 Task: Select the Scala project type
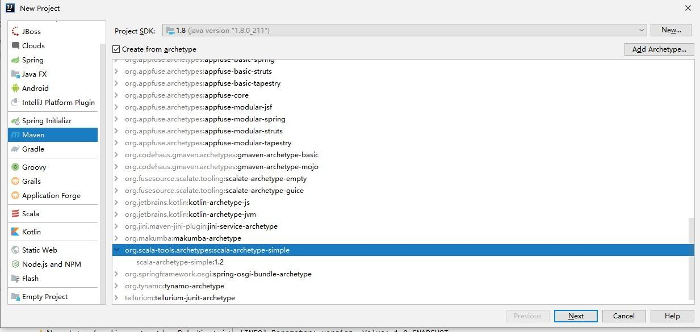tap(30, 213)
